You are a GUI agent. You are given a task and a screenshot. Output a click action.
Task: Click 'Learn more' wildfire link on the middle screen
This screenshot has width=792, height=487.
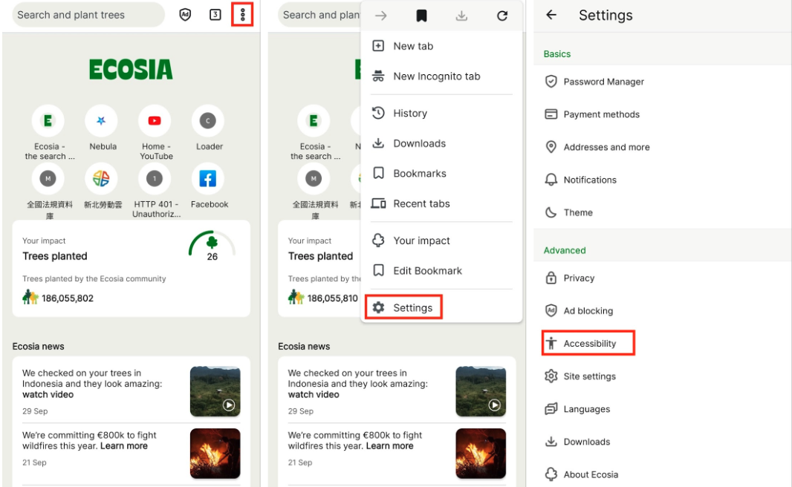click(389, 446)
